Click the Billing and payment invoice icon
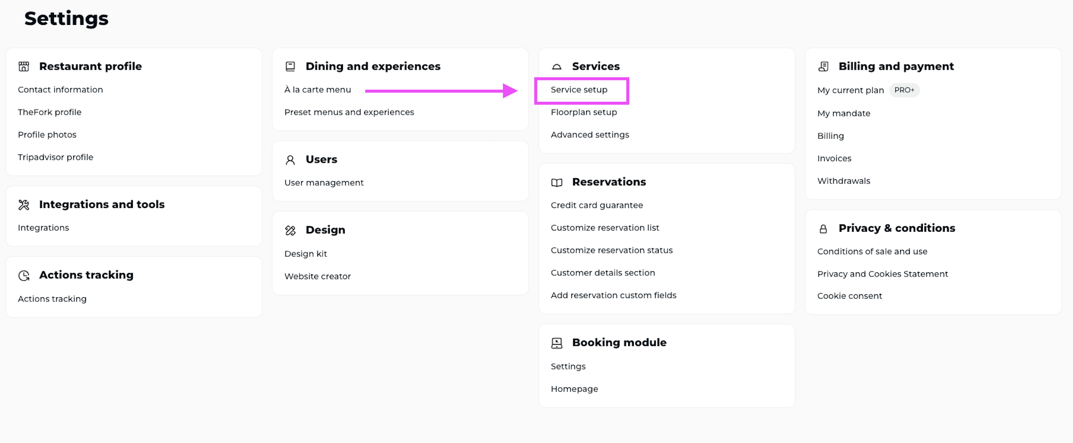Screen dimensions: 1073x443 [823, 67]
